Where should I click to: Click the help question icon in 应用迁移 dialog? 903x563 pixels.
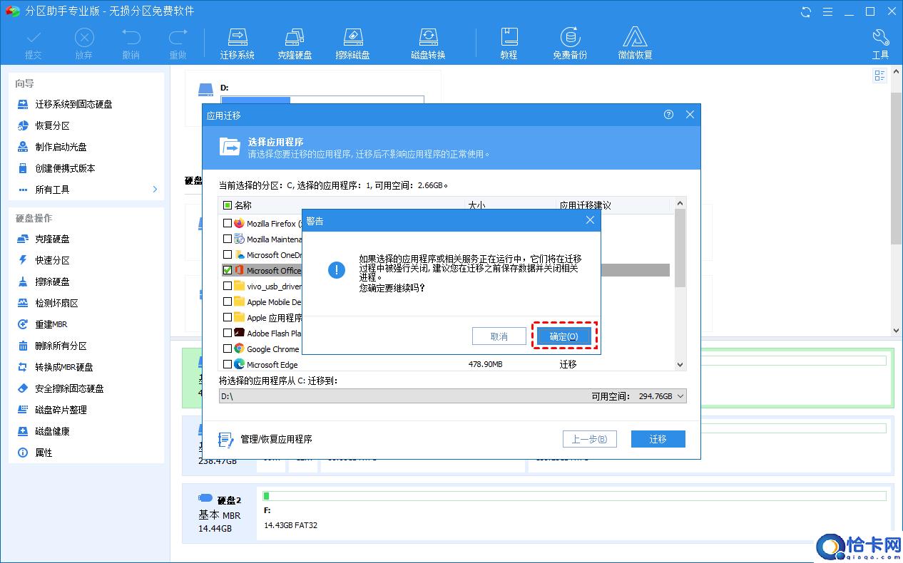[668, 114]
